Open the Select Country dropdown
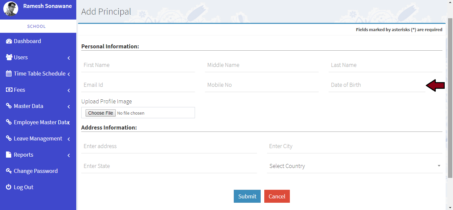 click(354, 166)
